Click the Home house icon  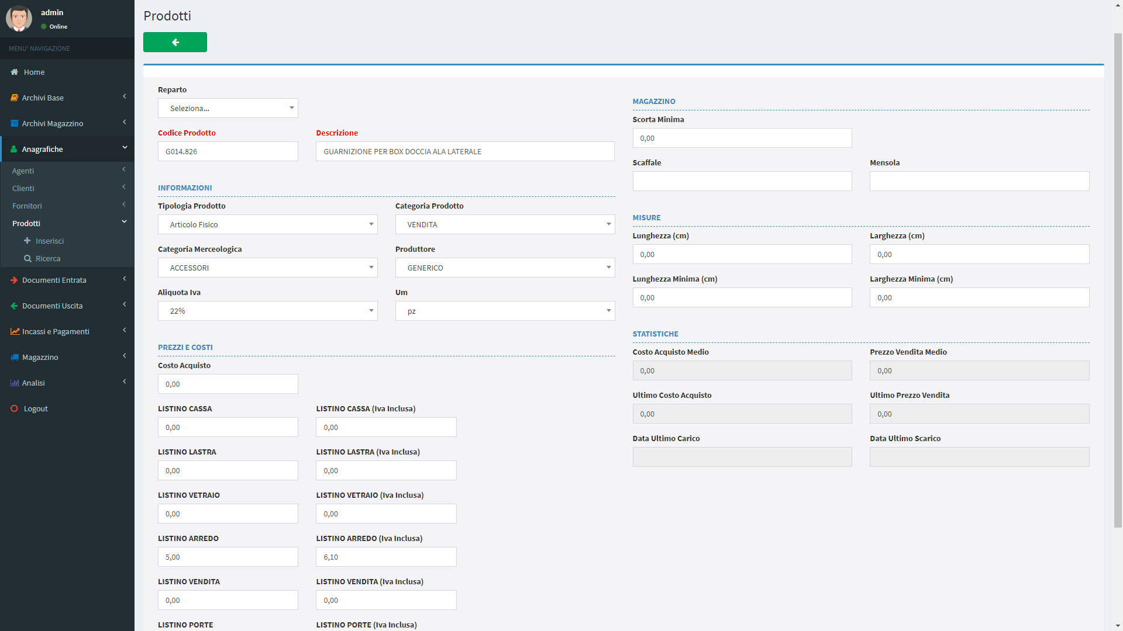[15, 72]
